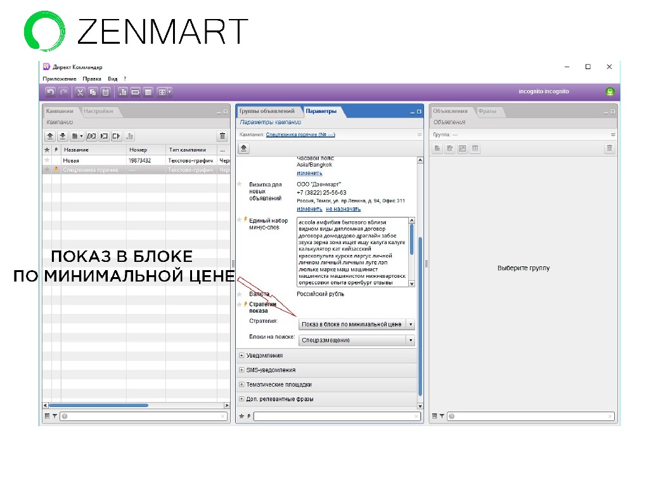Click the Cut scissors icon
Screen dimensions: 649x487
pyautogui.click(x=80, y=92)
